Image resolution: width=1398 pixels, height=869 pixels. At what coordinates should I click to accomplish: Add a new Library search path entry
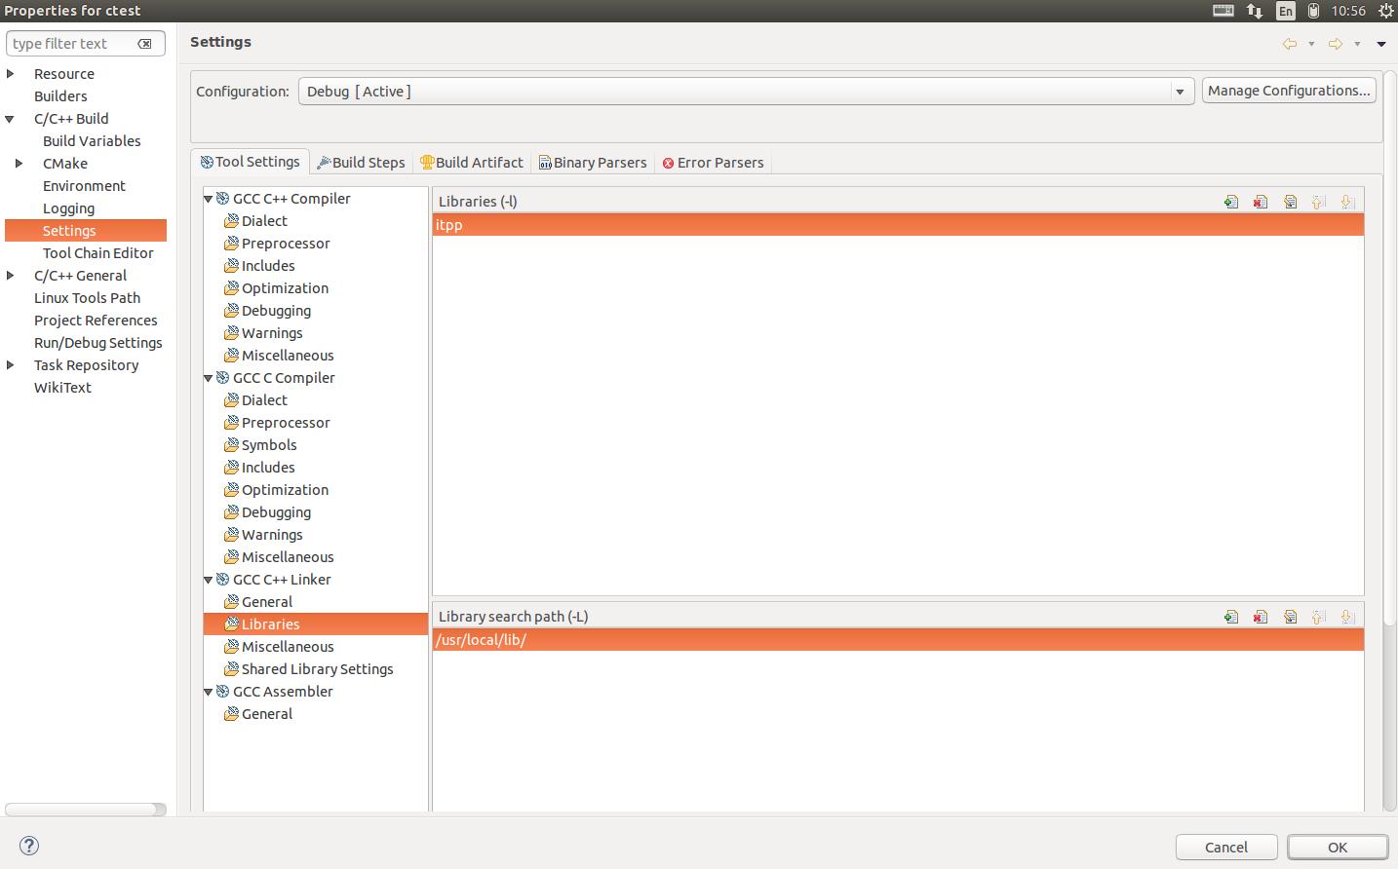point(1231,617)
